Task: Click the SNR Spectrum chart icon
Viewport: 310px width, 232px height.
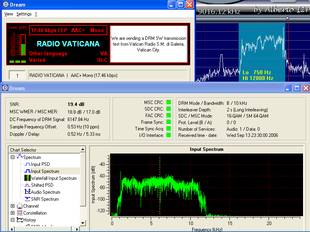Action: point(27,199)
